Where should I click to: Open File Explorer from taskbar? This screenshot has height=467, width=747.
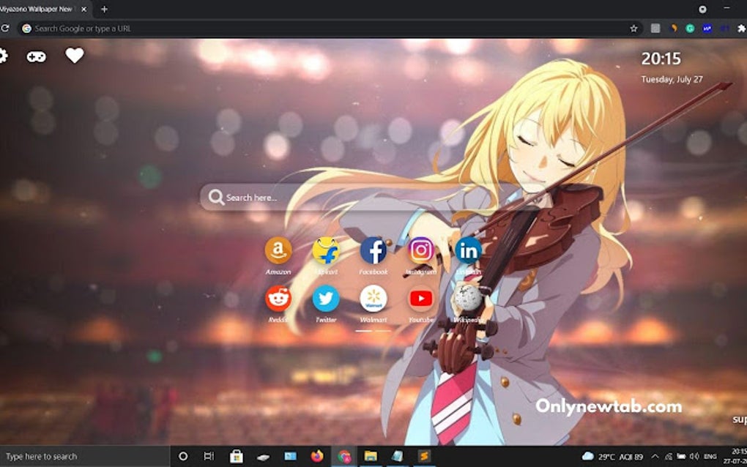coord(371,457)
